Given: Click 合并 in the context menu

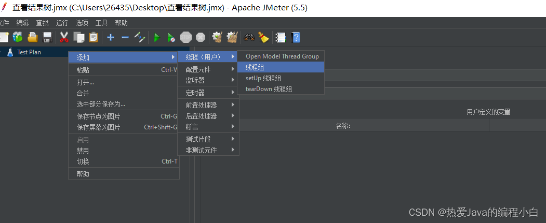Looking at the screenshot, I should click(124, 93).
